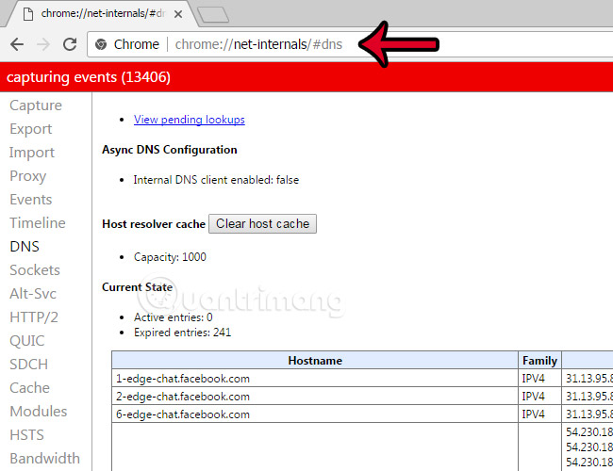Viewport: 613px width, 471px height.
Task: Reload the page with refresh icon
Action: point(70,44)
